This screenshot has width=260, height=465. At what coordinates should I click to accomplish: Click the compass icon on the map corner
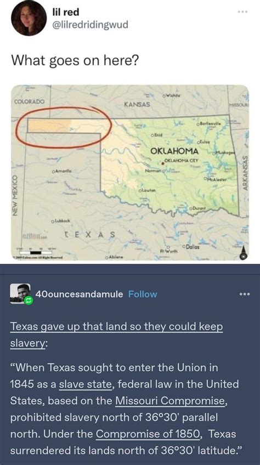[x=244, y=253]
